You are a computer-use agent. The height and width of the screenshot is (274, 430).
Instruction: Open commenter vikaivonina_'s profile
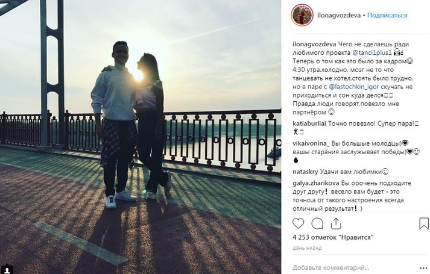[x=311, y=143]
